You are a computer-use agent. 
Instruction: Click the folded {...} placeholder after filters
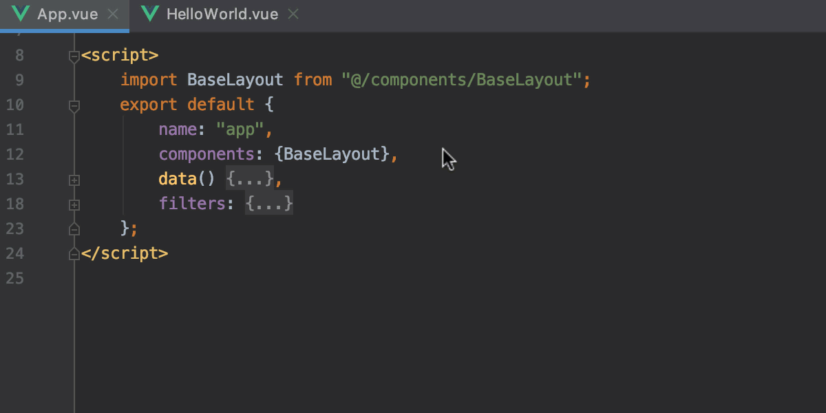click(269, 204)
